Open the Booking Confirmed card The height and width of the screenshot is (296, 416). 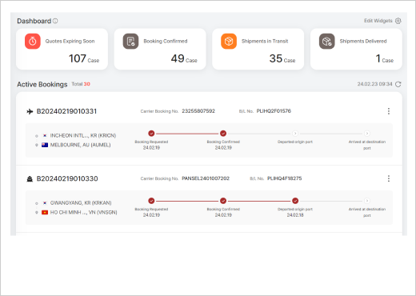[160, 49]
